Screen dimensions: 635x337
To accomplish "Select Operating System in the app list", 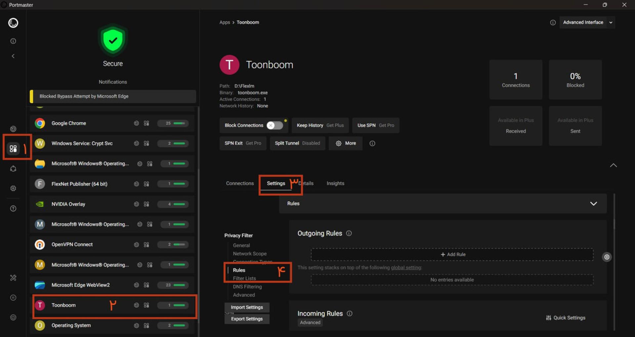I will (112, 325).
